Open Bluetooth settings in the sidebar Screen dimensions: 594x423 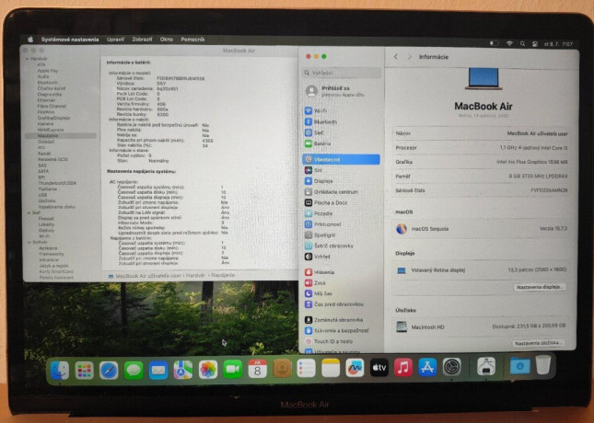click(x=320, y=121)
